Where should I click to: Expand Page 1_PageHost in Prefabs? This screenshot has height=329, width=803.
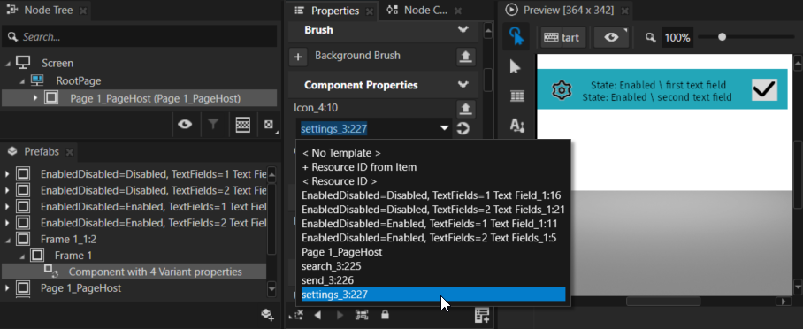[7, 288]
